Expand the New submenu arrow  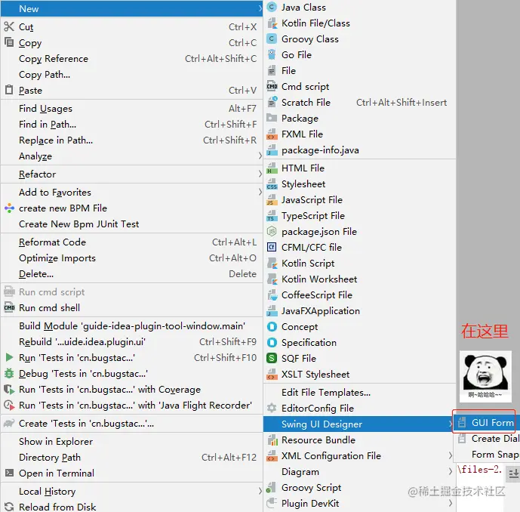pyautogui.click(x=260, y=8)
